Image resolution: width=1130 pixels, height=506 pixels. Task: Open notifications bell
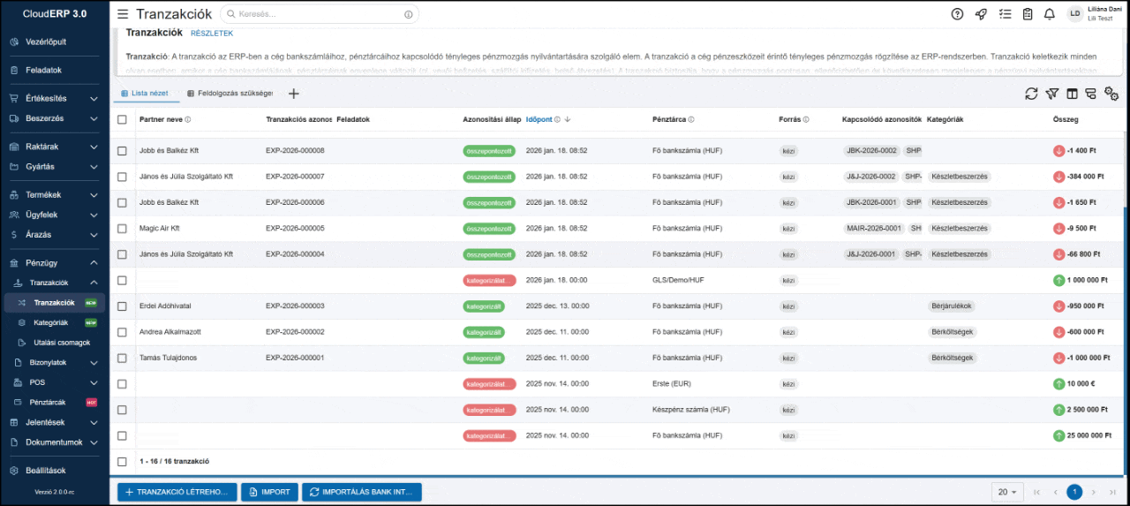[x=1050, y=14]
